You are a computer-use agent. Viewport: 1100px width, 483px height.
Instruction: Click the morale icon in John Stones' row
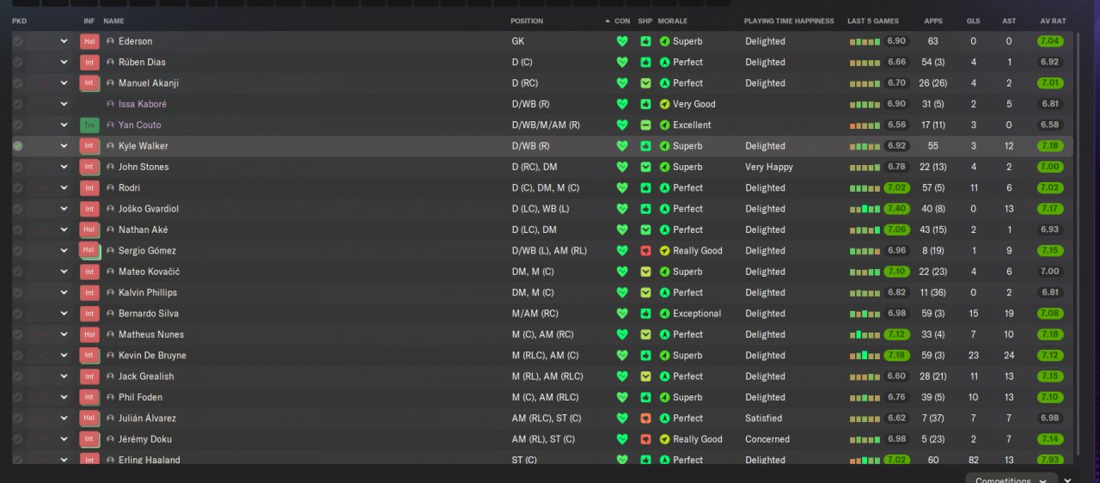pyautogui.click(x=664, y=167)
